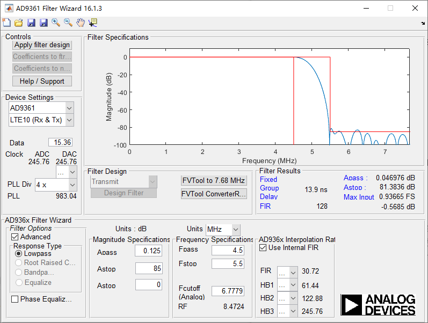Open the PLL Div 4 x dropdown

click(x=56, y=185)
